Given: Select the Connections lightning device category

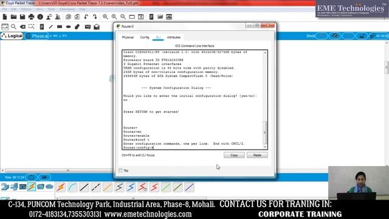Looking at the screenshot, I should pos(32,187).
